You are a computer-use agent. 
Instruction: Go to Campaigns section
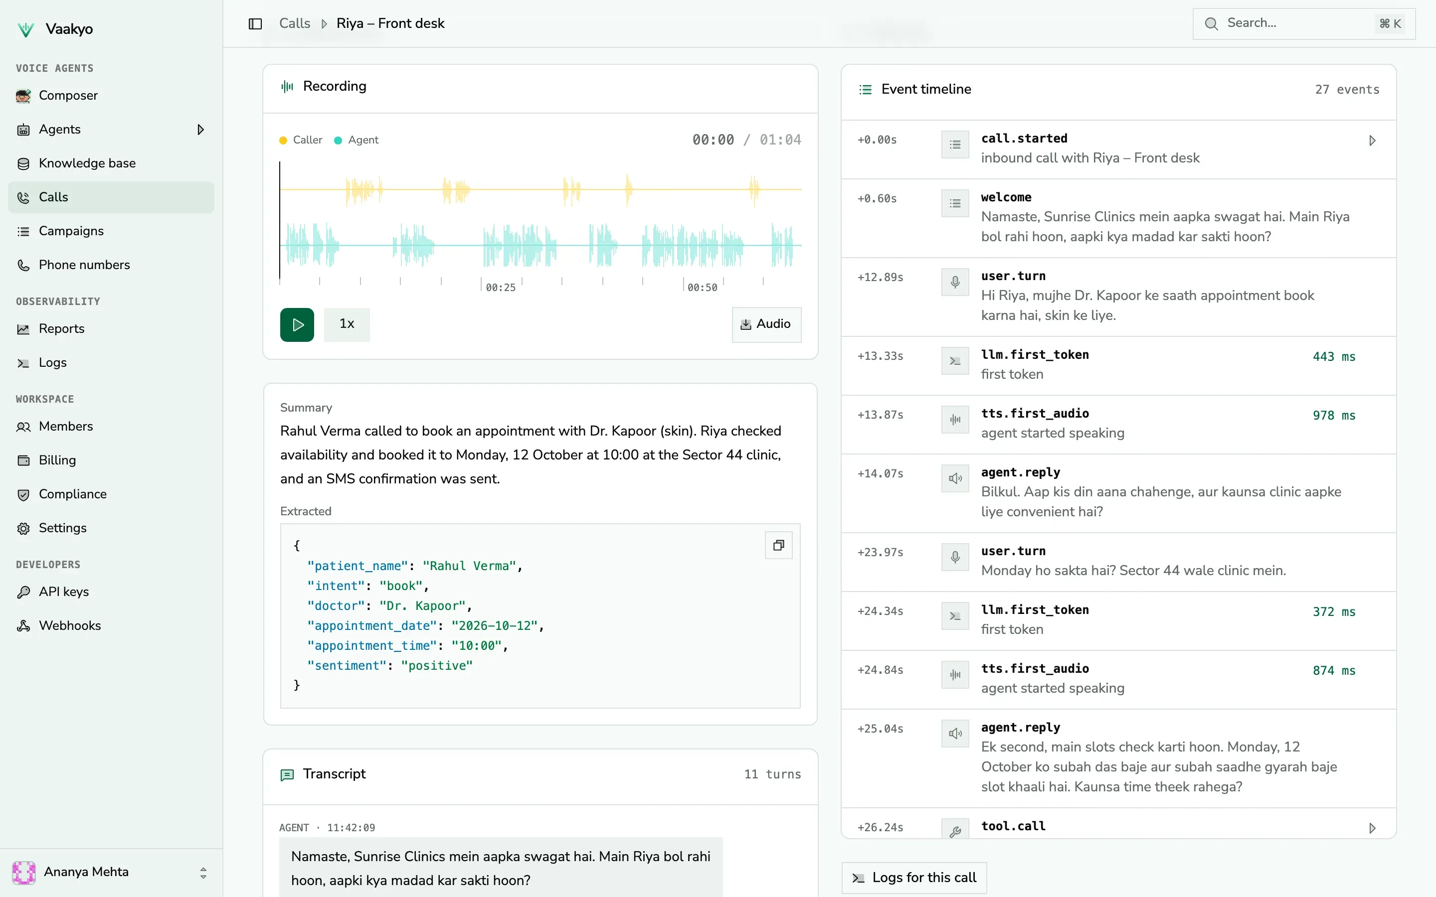(111, 231)
